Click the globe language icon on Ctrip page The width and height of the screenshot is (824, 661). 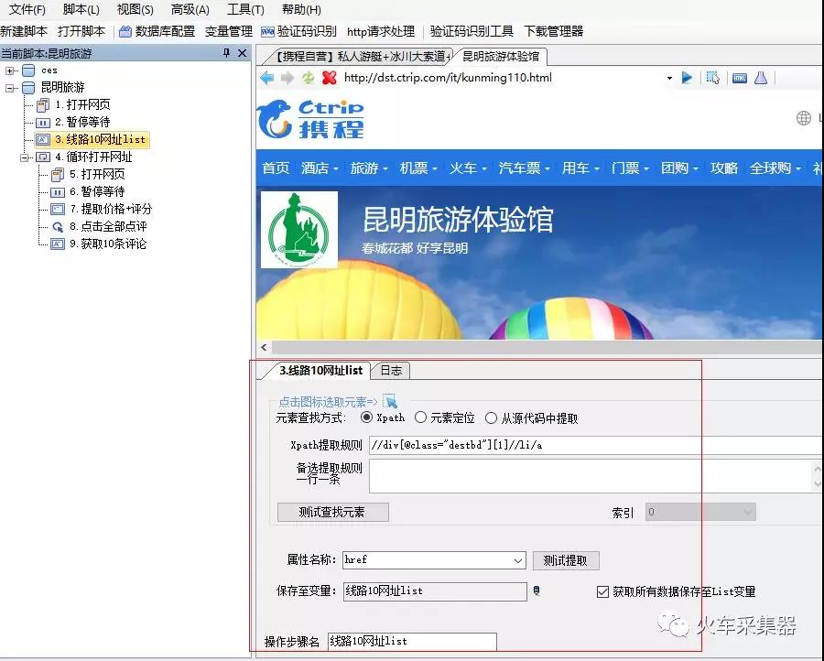(804, 118)
